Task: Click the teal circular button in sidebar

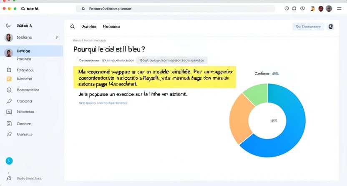Action: tap(9, 161)
